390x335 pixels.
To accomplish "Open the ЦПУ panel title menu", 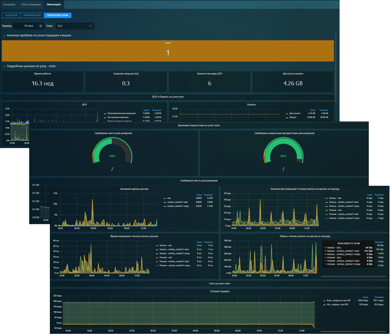I will (84, 105).
